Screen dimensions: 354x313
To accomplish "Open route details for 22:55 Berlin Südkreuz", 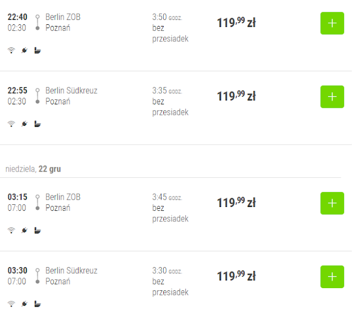I will [71, 96].
